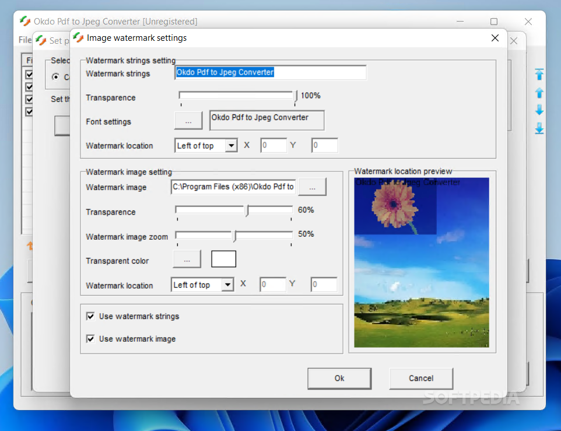Image resolution: width=561 pixels, height=431 pixels.
Task: Click the Watermark image path field
Action: coord(233,187)
